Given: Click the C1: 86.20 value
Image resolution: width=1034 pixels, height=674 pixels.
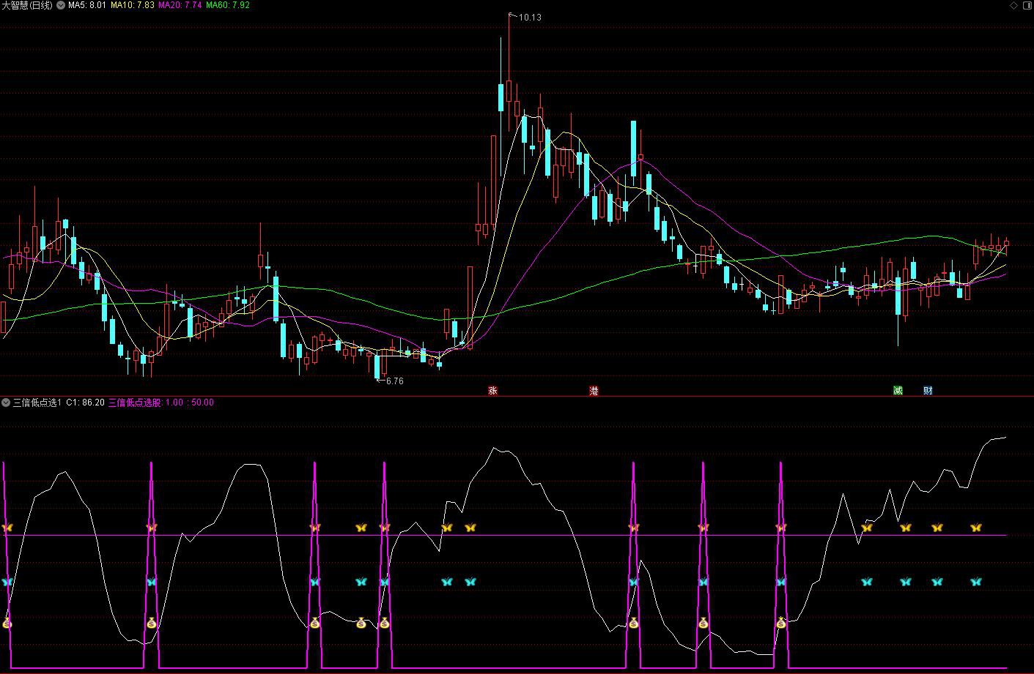Looking at the screenshot, I should point(86,402).
